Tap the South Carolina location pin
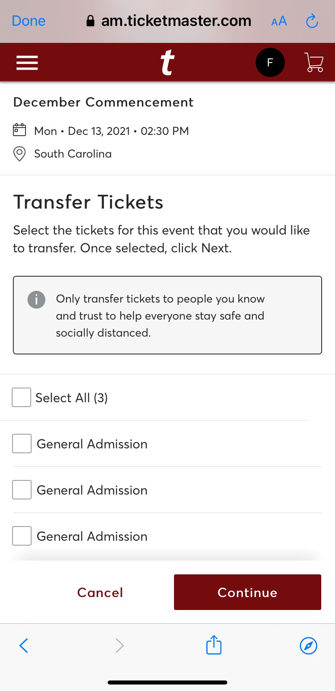This screenshot has width=335, height=691. 19,154
